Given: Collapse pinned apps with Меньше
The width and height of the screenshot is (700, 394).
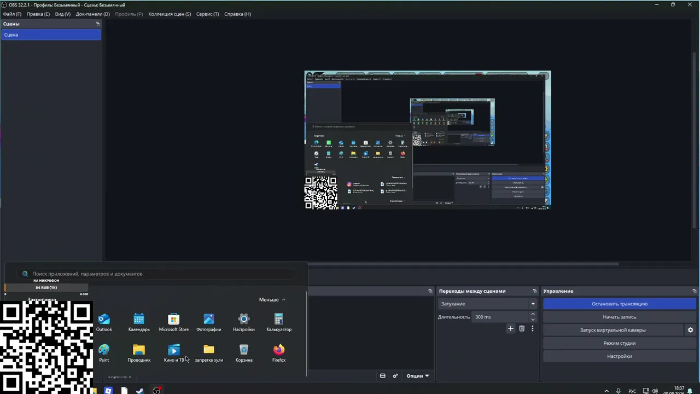Looking at the screenshot, I should (272, 299).
